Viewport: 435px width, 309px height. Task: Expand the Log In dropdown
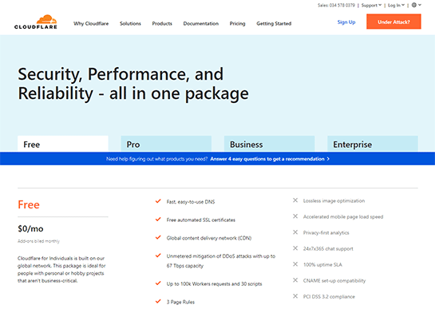(x=396, y=6)
